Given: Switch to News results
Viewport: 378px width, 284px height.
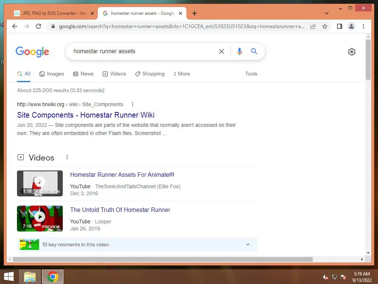Looking at the screenshot, I should [x=83, y=74].
